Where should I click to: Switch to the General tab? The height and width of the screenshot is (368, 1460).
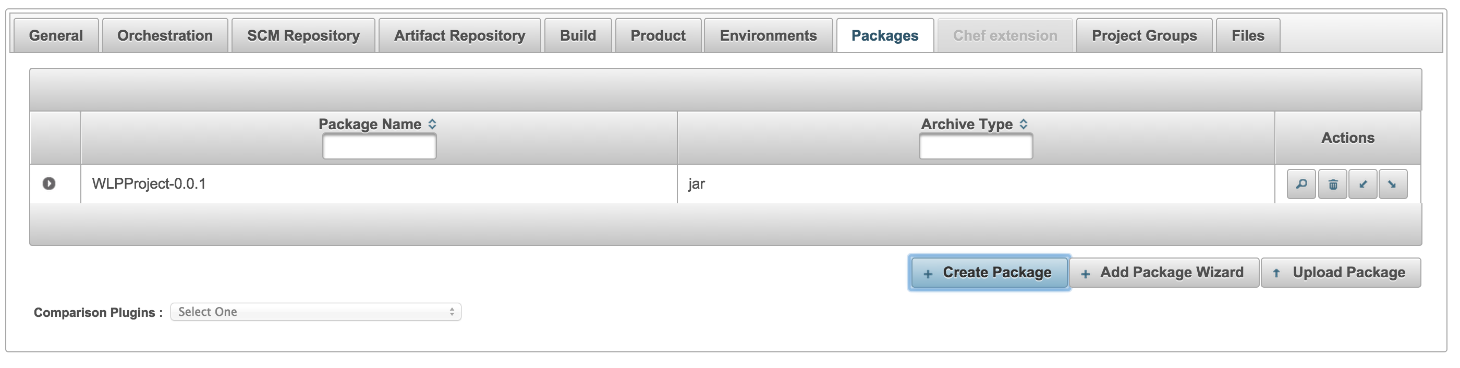point(56,35)
